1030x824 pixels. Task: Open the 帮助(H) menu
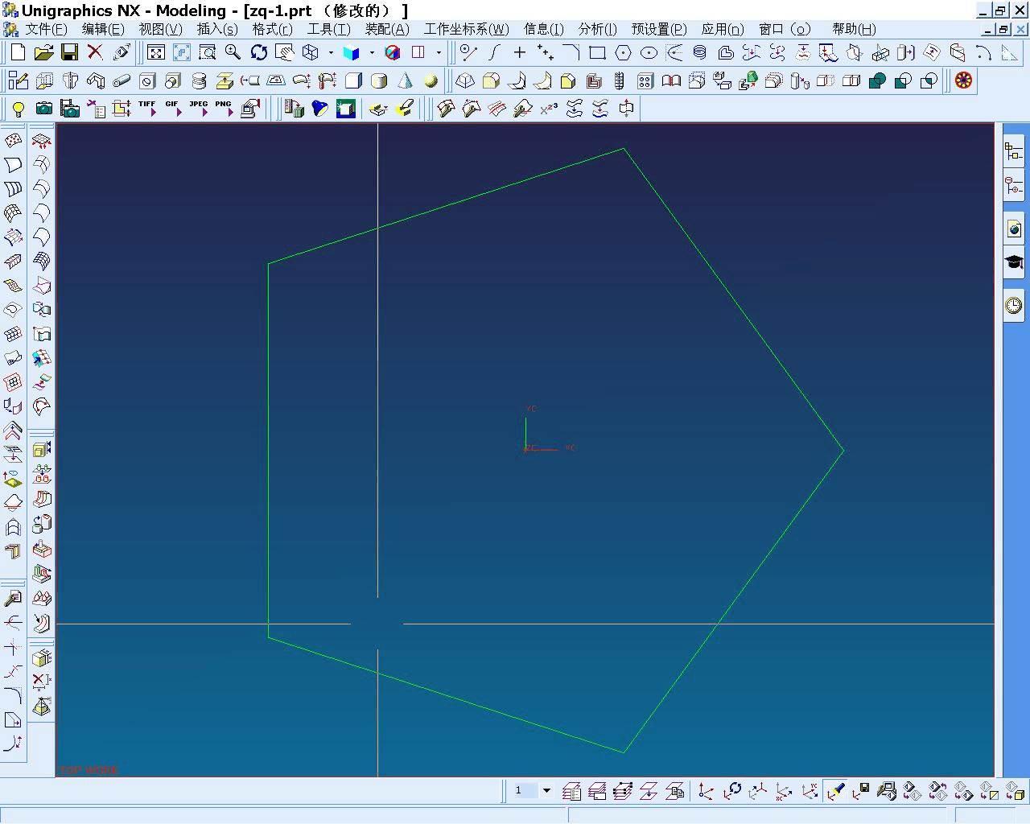[x=854, y=29]
